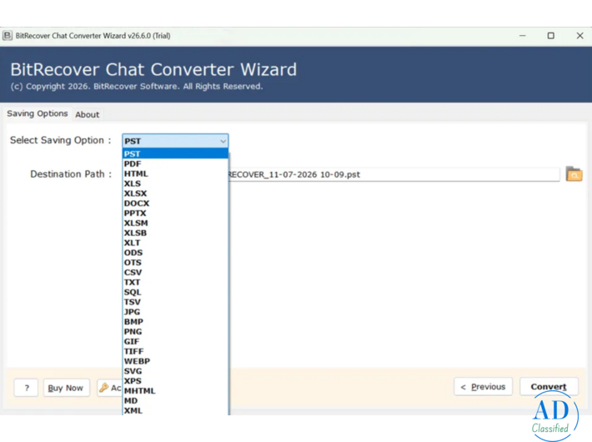Select SQL as saving option
Screen dimensions: 592x442
coord(175,292)
